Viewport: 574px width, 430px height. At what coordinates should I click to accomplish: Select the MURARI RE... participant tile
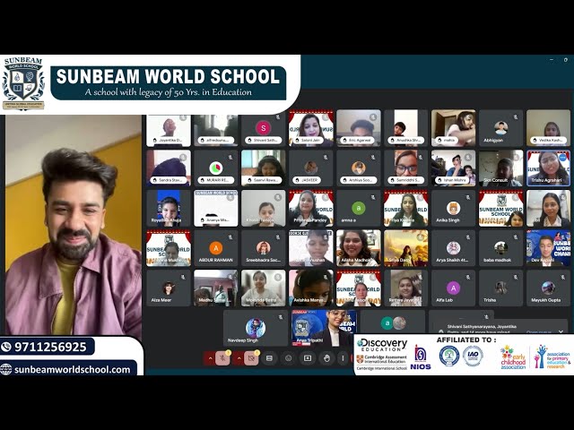click(215, 168)
